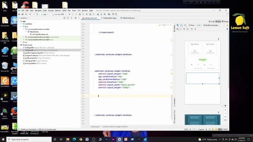Open the Attributes side tool window
The height and width of the screenshot is (142, 253).
pos(174,102)
